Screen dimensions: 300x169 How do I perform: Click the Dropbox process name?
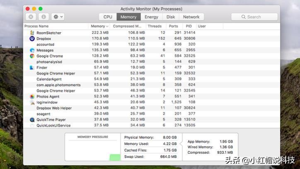tap(44, 39)
